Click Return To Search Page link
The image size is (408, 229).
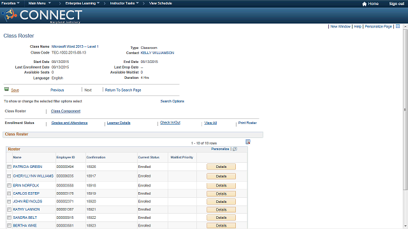pos(123,90)
